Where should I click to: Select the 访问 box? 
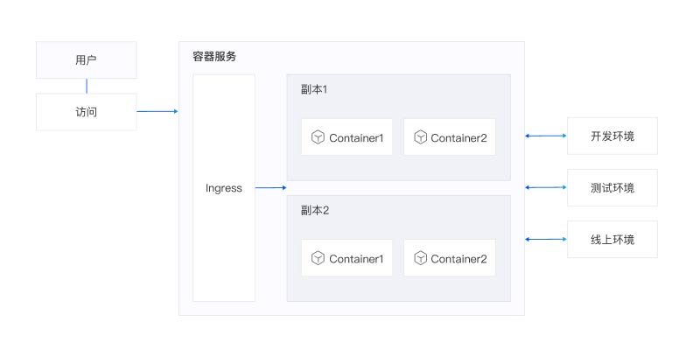point(86,112)
